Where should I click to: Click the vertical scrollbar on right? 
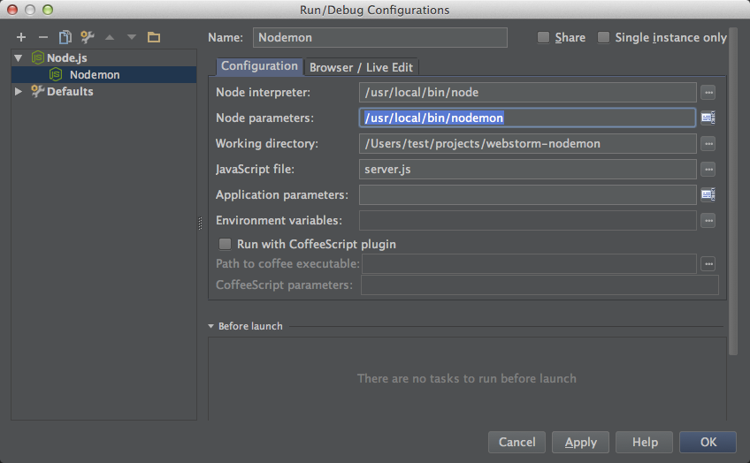[x=733, y=191]
